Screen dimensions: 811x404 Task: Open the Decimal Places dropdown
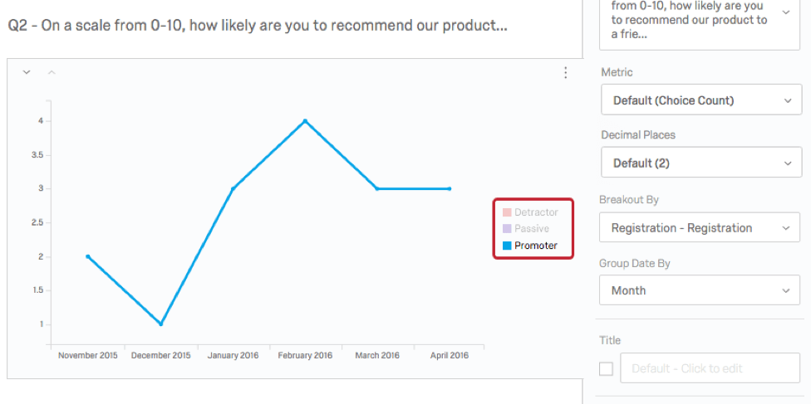pyautogui.click(x=700, y=163)
